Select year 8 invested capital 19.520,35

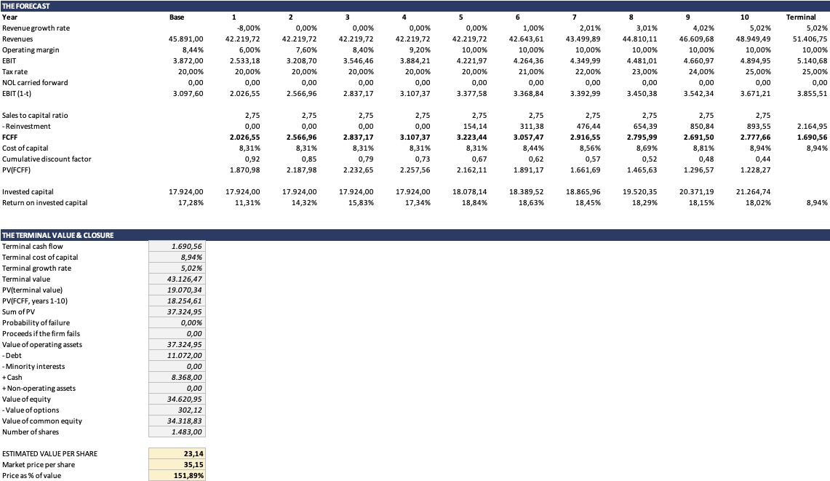tap(640, 192)
